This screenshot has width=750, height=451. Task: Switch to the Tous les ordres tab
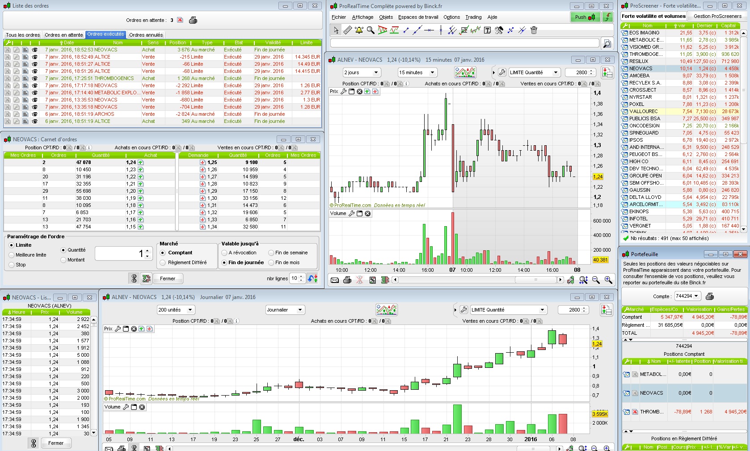[x=23, y=35]
